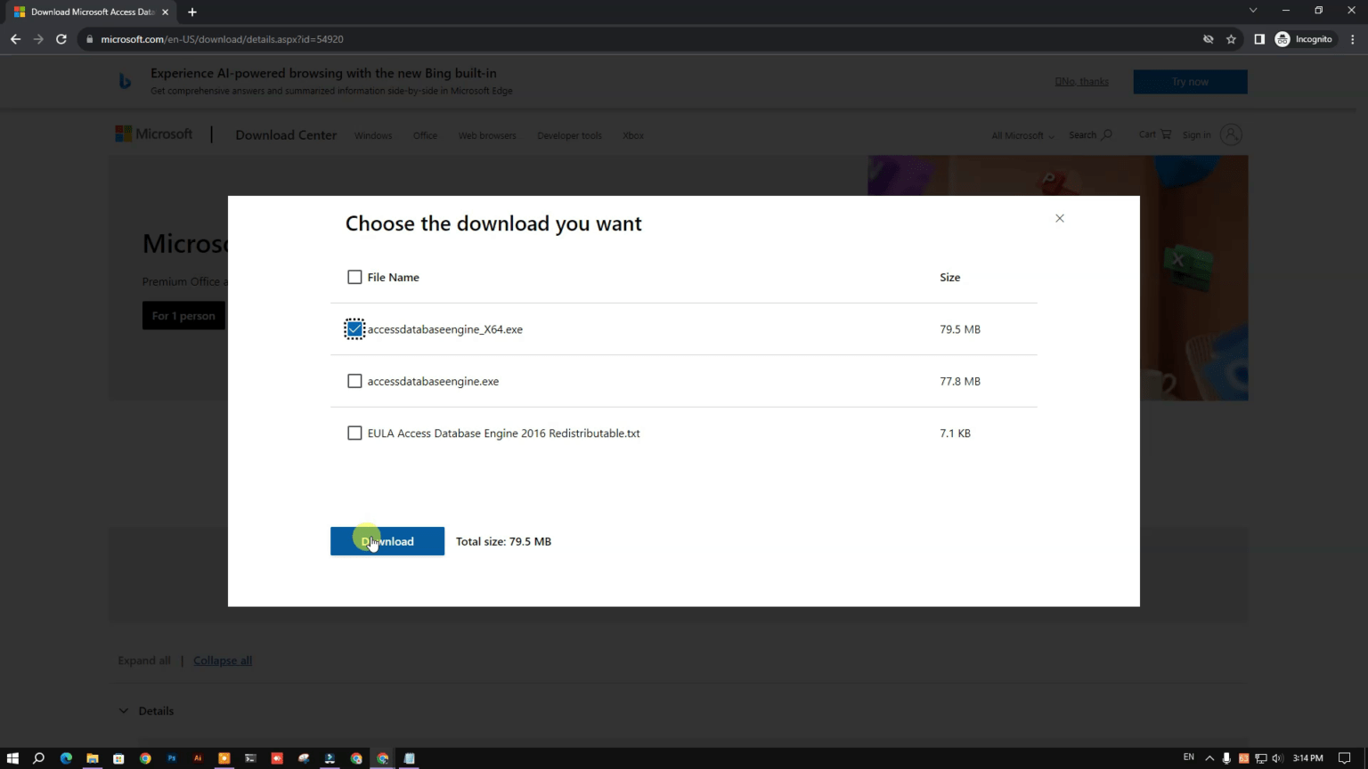The width and height of the screenshot is (1368, 769).
Task: Reload the current page
Action: click(61, 39)
